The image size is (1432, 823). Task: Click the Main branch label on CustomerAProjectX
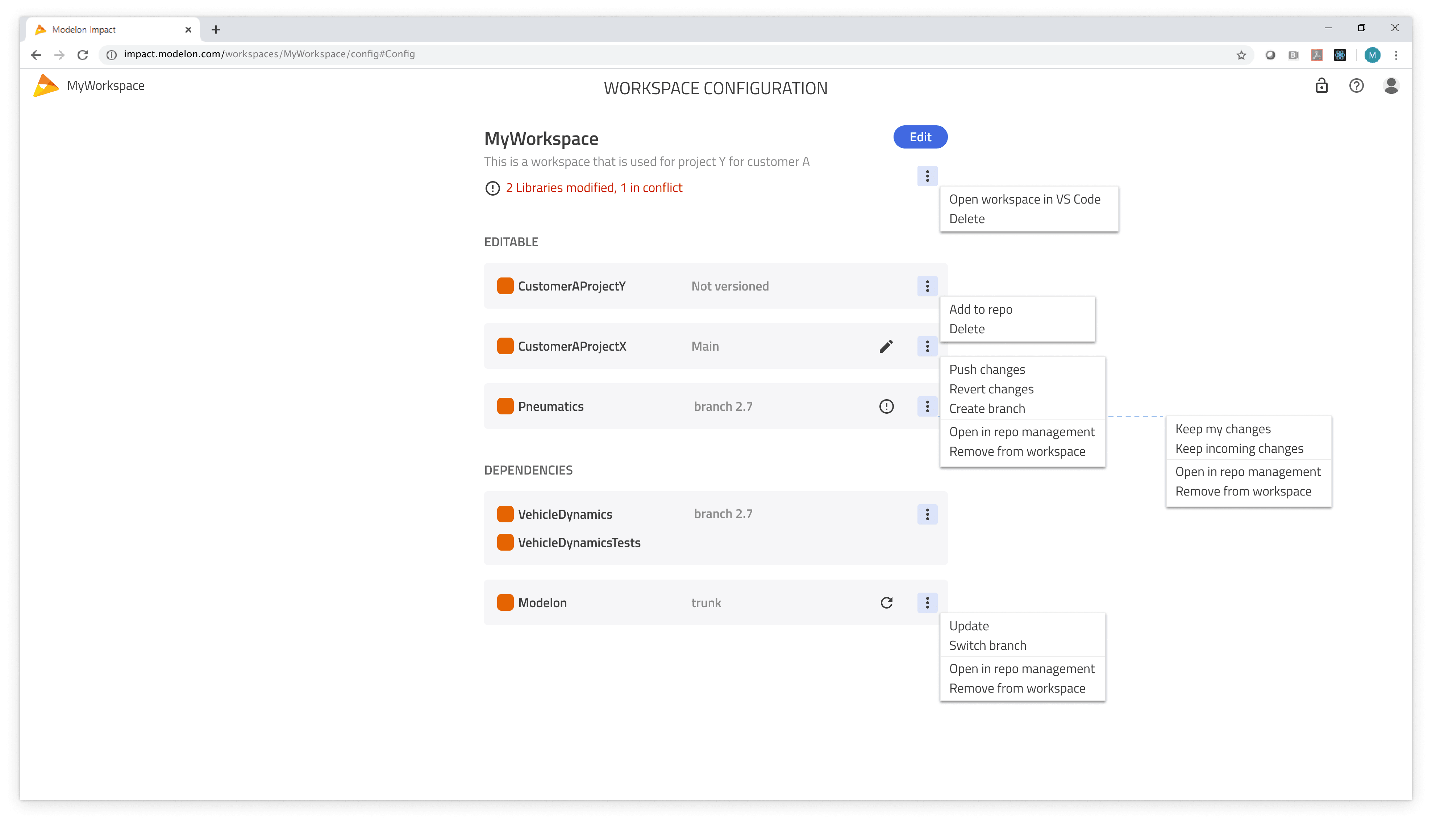[x=704, y=346]
